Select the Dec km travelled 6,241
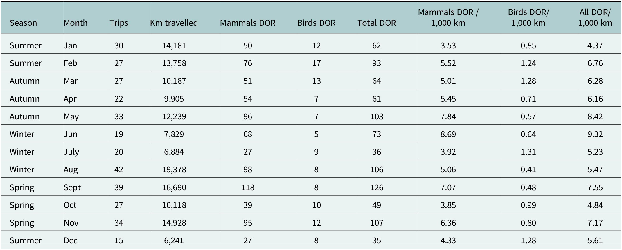622x250 pixels. (174, 240)
